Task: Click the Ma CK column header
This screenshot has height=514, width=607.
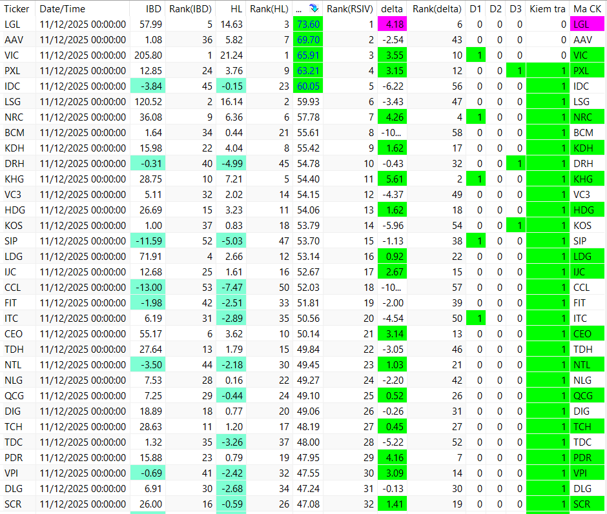Action: tap(587, 8)
